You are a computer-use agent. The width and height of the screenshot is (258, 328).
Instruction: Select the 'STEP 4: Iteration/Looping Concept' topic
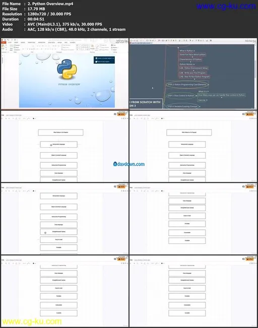tap(181, 106)
